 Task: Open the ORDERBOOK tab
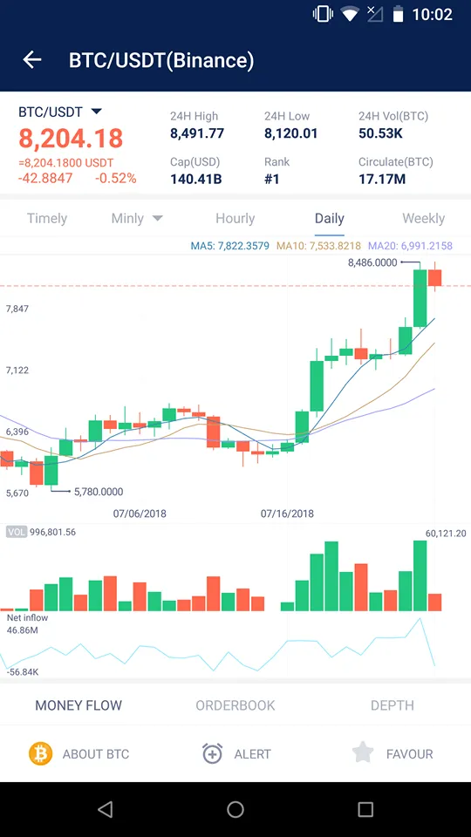[235, 705]
